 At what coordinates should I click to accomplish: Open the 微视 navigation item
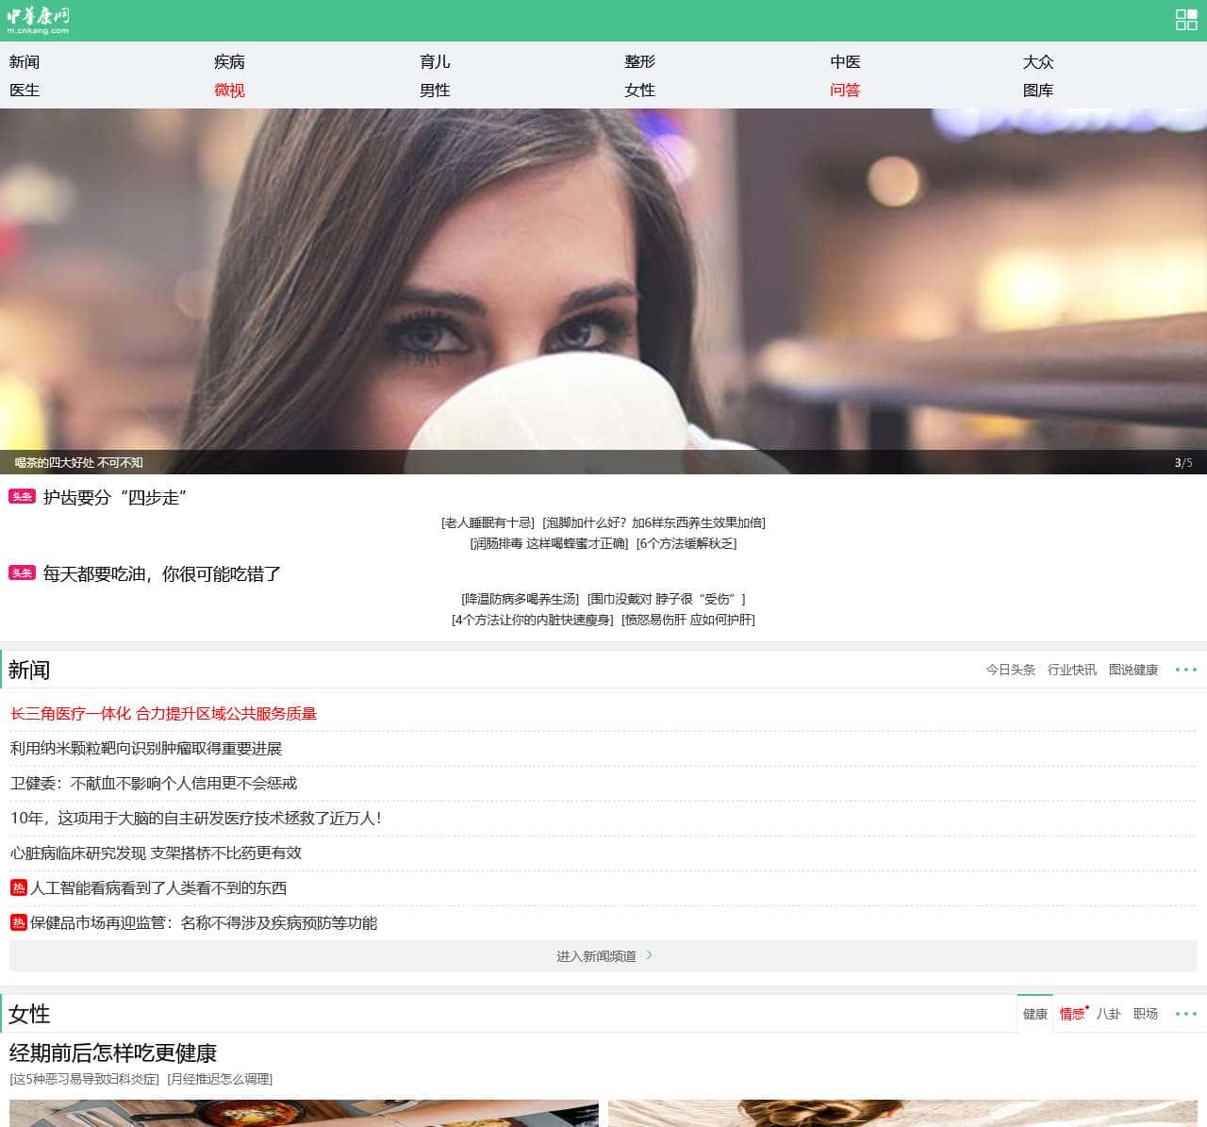pyautogui.click(x=229, y=91)
